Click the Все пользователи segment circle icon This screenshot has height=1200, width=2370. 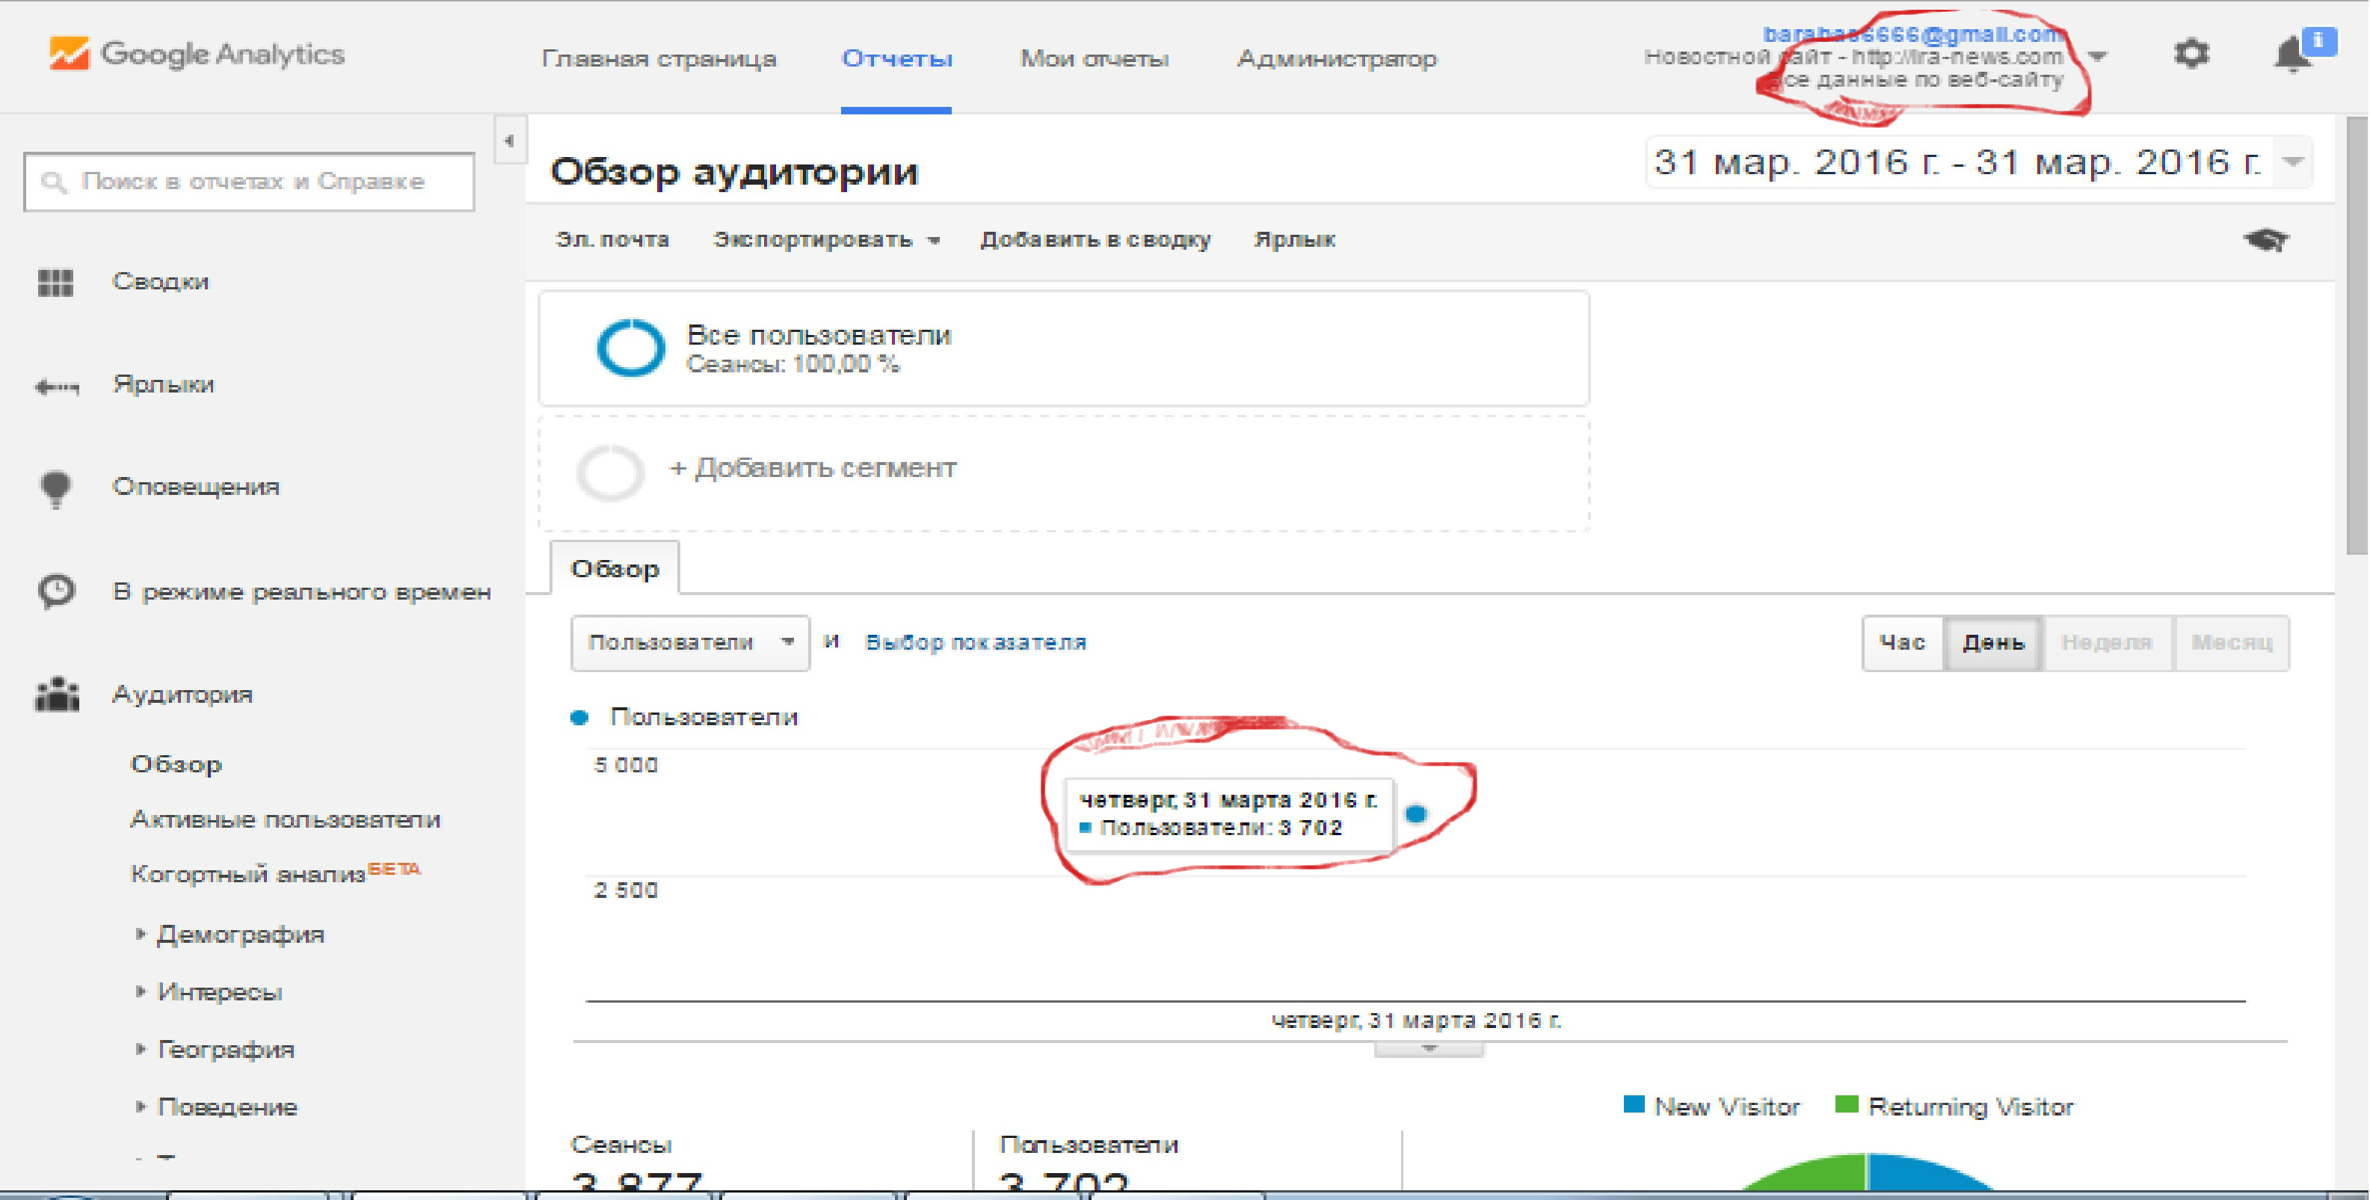tap(630, 348)
